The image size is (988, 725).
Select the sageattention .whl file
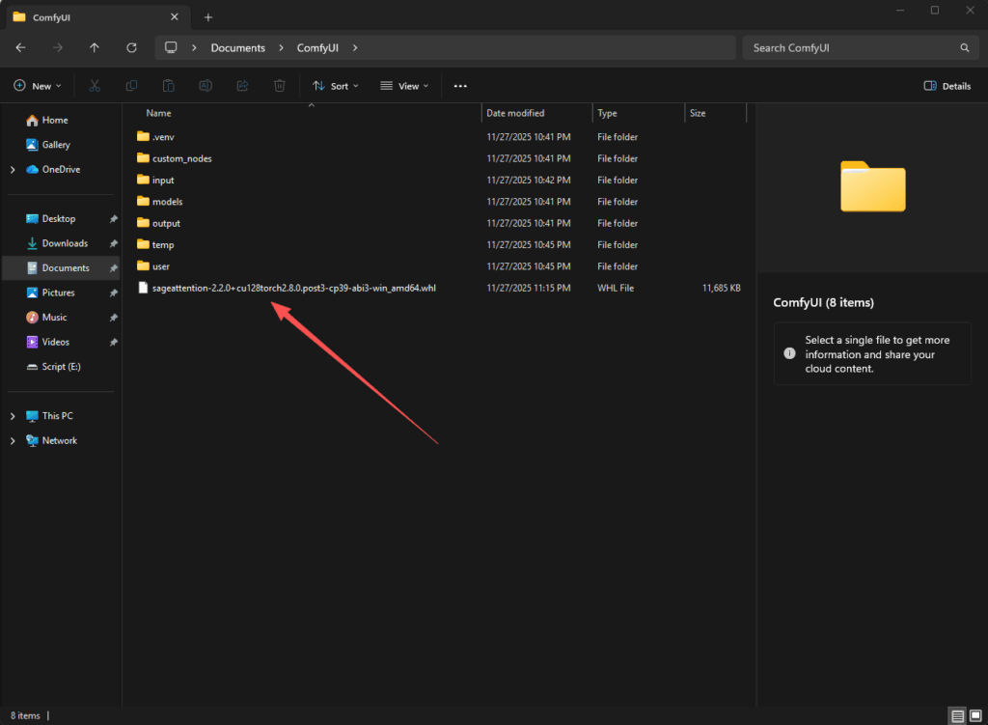click(x=293, y=288)
